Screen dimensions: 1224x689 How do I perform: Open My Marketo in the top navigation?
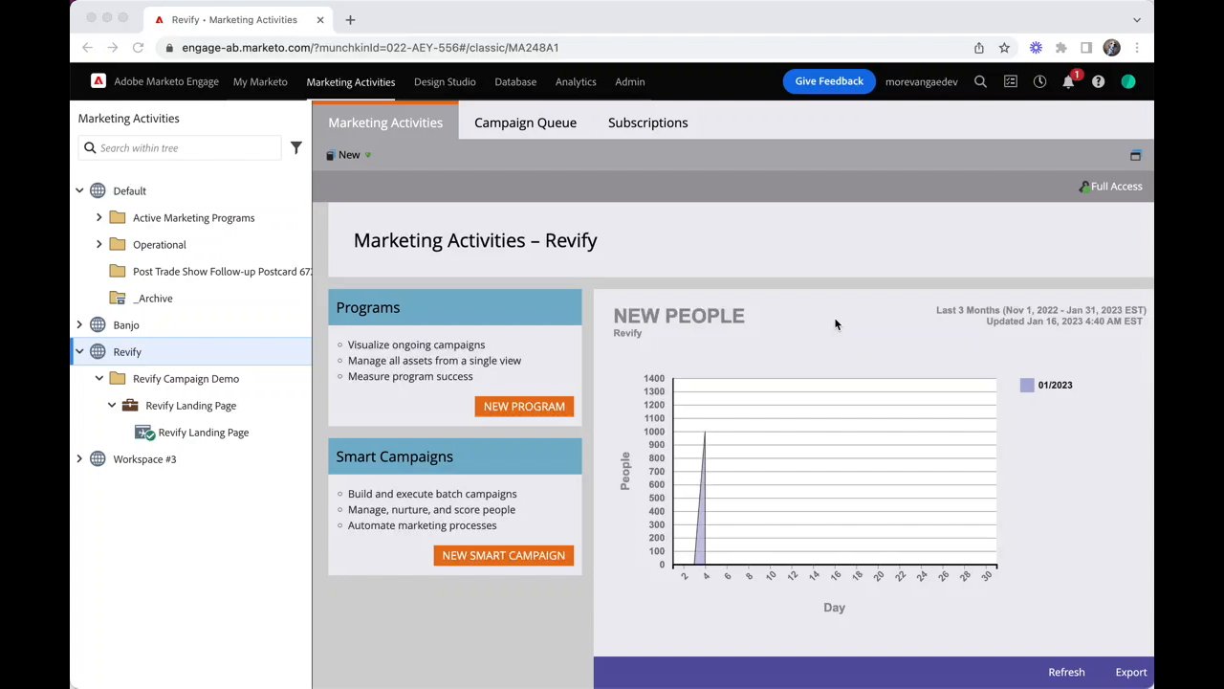[260, 81]
